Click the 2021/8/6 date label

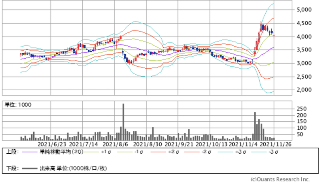pyautogui.click(x=115, y=144)
